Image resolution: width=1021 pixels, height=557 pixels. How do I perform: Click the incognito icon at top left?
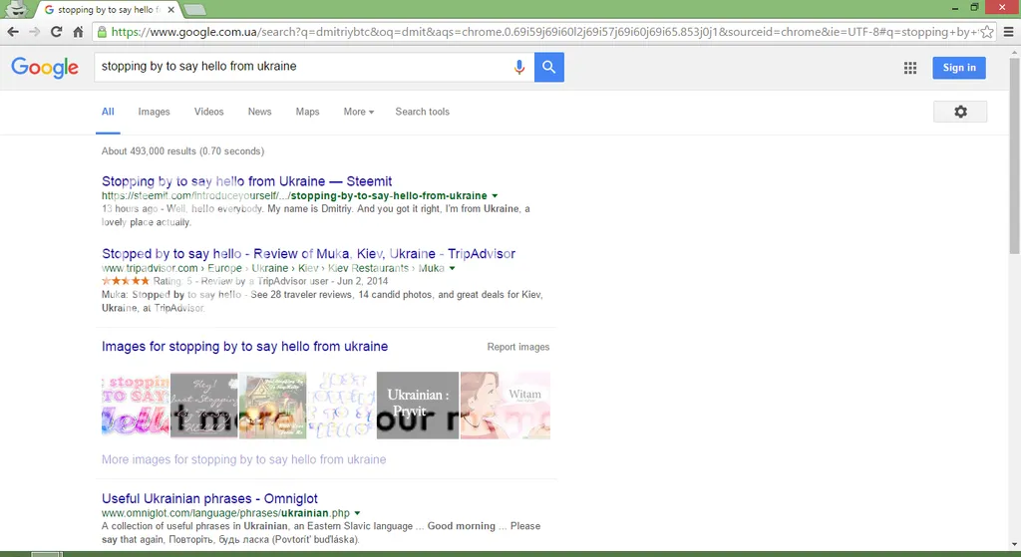pyautogui.click(x=16, y=9)
